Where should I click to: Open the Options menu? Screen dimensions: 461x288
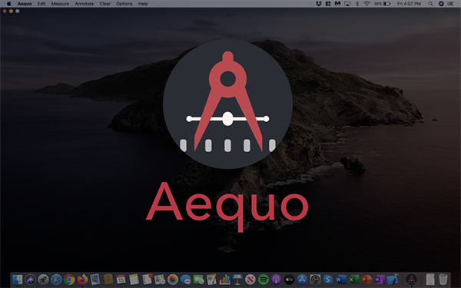[x=124, y=4]
